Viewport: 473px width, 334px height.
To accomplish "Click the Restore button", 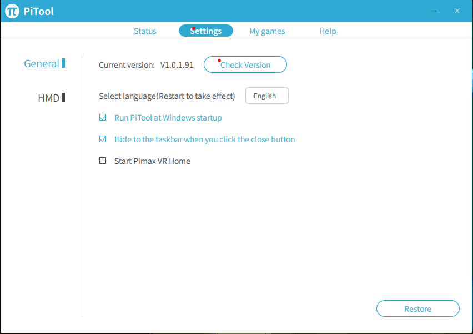I will coord(418,308).
